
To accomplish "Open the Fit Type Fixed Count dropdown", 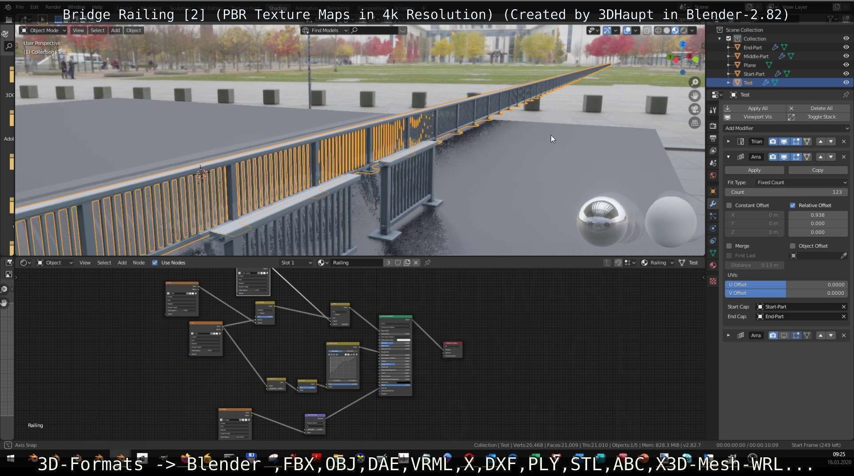I will [x=801, y=182].
